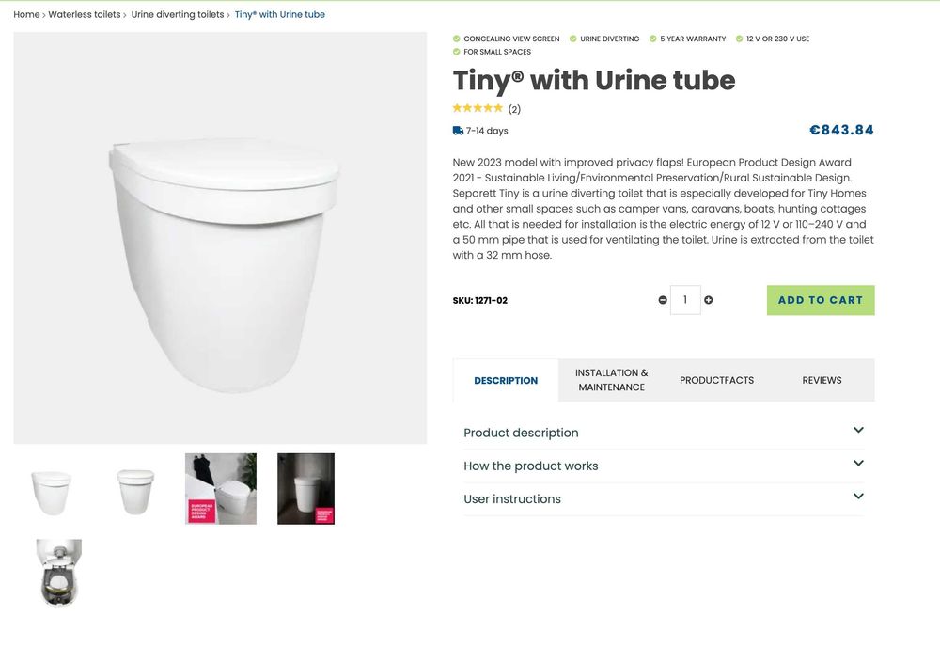Click the plus quantity icon

pyautogui.click(x=709, y=300)
